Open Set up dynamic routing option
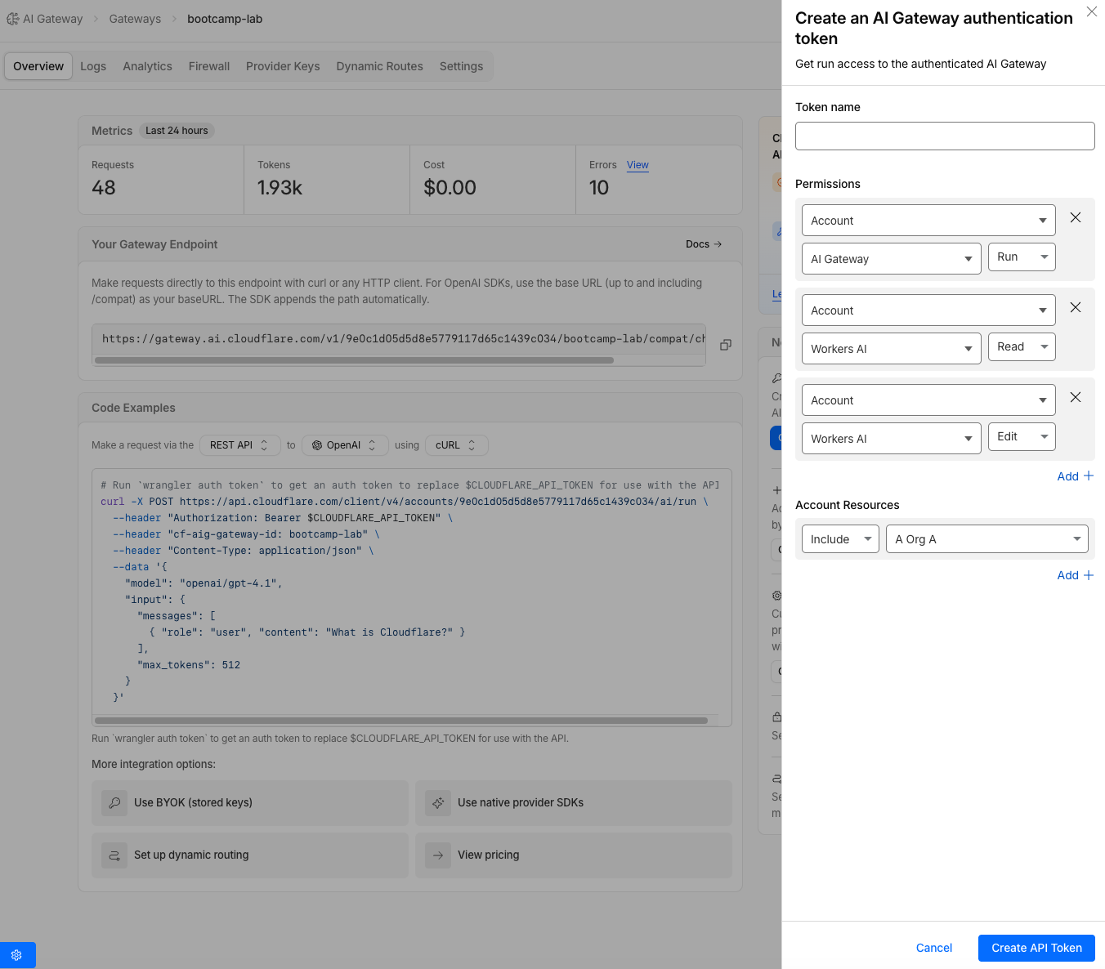This screenshot has width=1105, height=969. pos(250,855)
